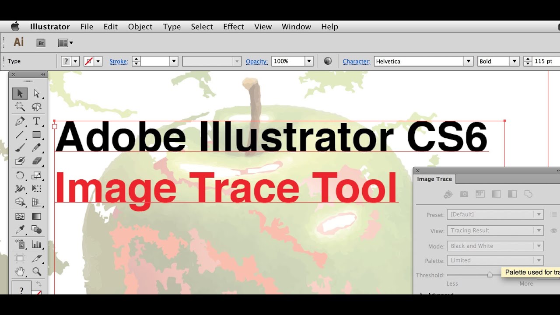Open the View dropdown showing Tracing Result
The image size is (560, 315).
(x=495, y=231)
